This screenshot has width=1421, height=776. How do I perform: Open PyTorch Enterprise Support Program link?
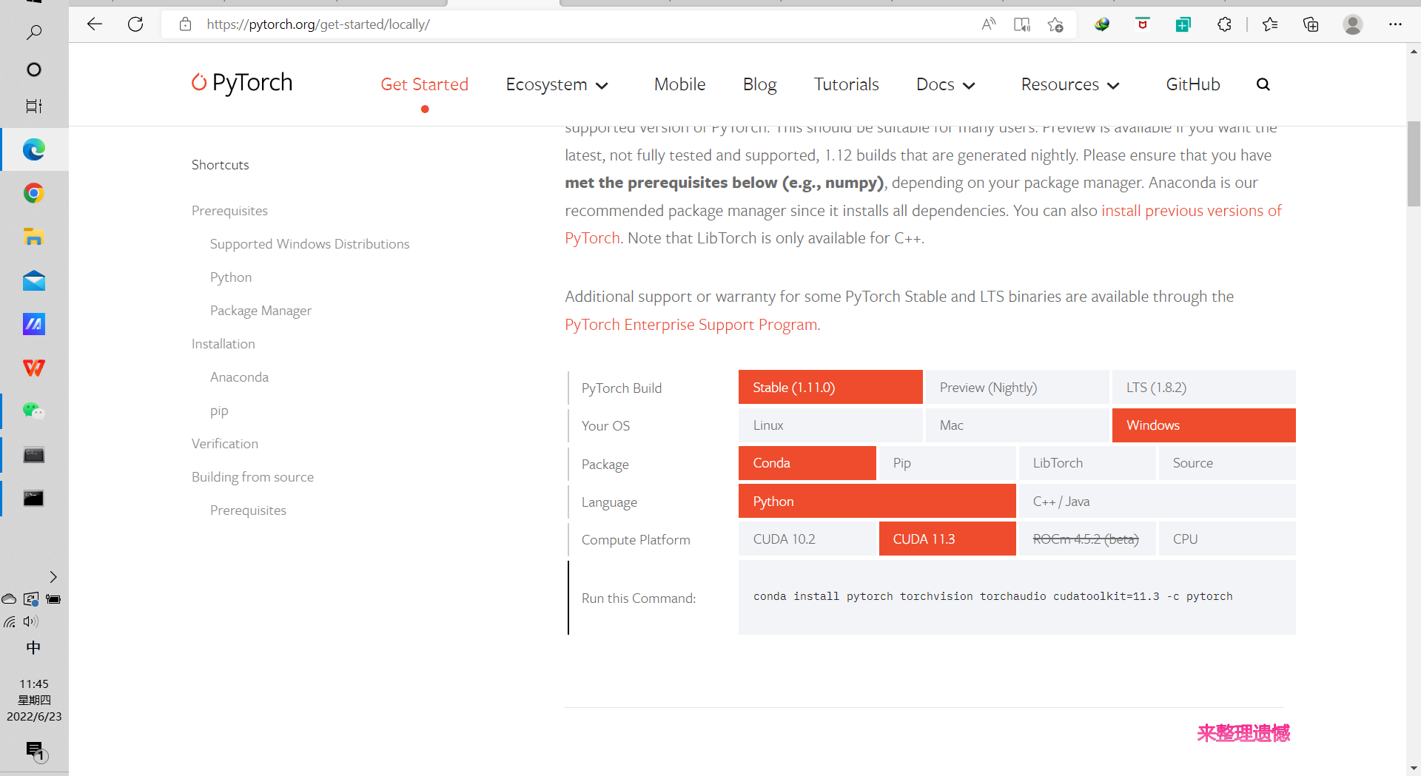pyautogui.click(x=691, y=325)
